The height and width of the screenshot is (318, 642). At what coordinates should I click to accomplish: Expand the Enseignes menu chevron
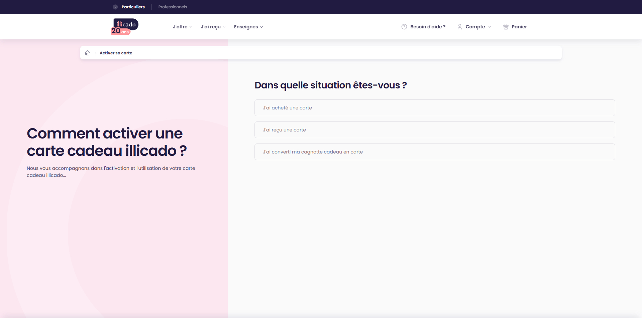[x=261, y=27]
